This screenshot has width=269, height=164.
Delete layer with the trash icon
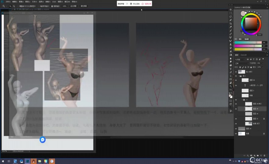(x=264, y=155)
